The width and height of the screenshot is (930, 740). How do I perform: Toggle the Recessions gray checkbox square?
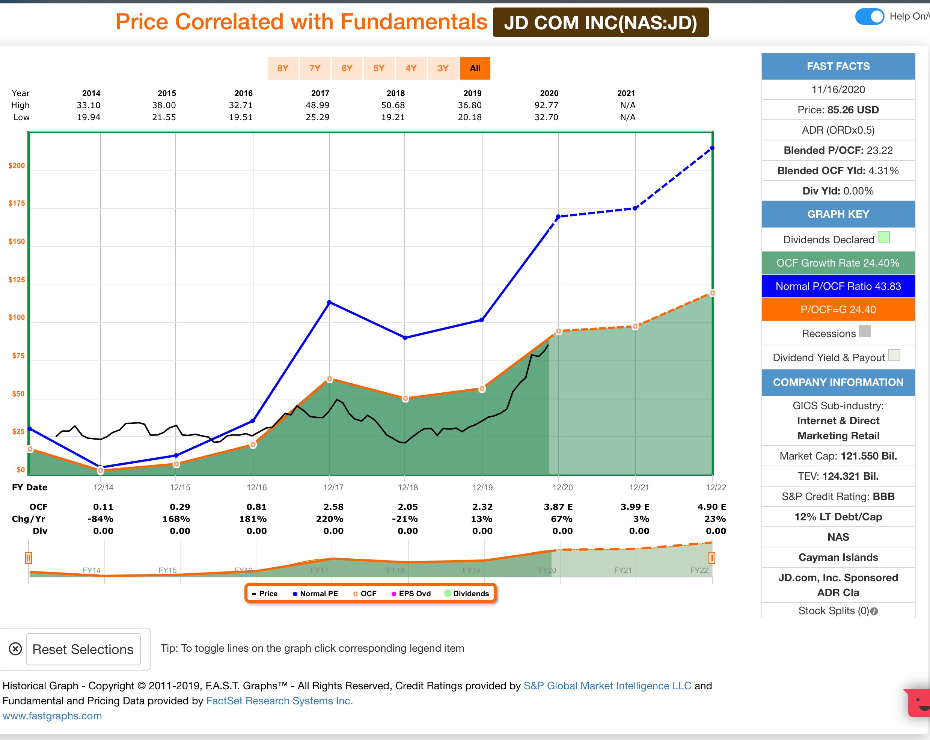point(865,331)
